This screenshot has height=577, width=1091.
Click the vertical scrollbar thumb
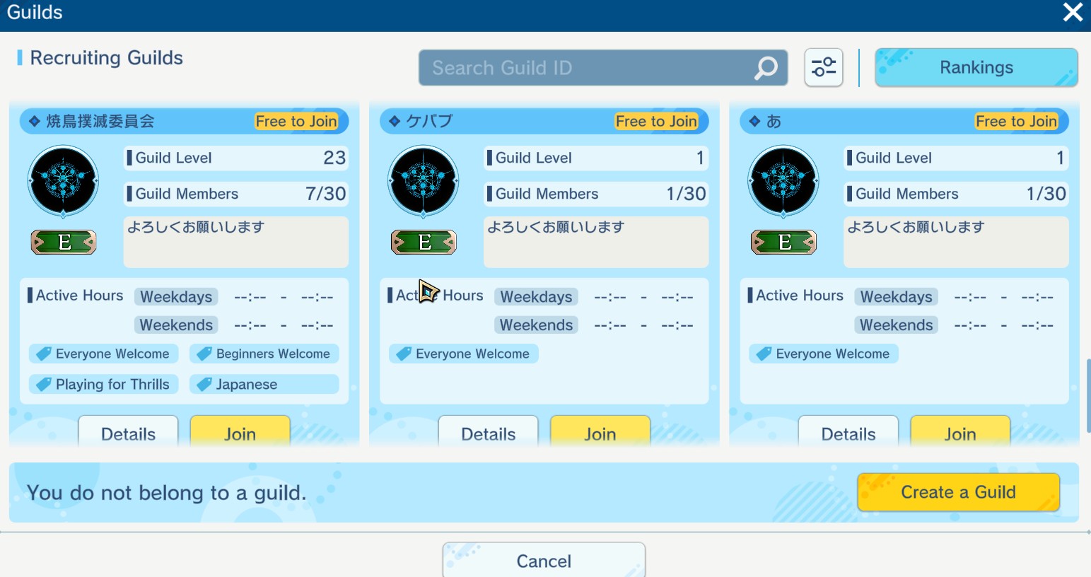coord(1088,395)
